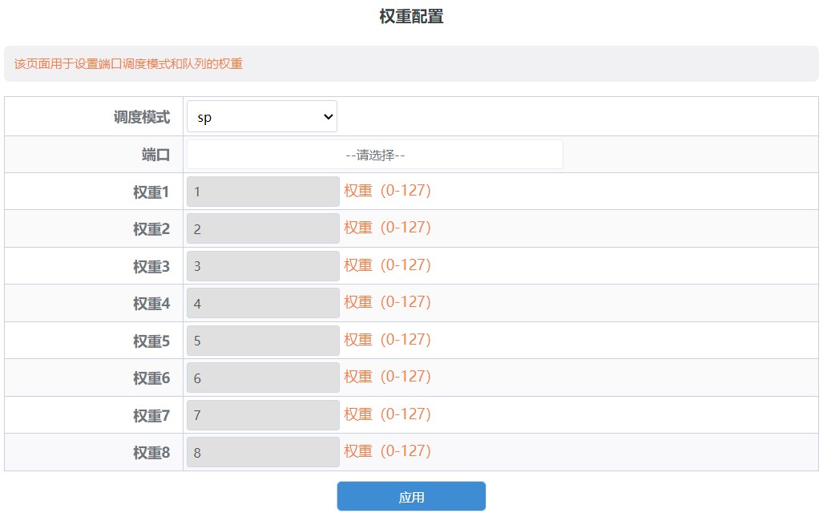Click the 权重8 row label

(151, 453)
